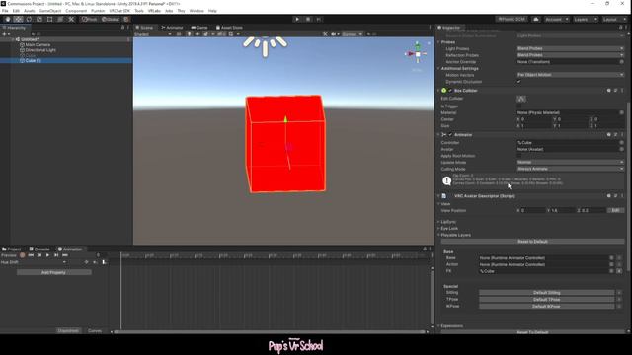632x355 pixels.
Task: Toggle scene audio icon in Scene toolbar
Action: pos(197,34)
